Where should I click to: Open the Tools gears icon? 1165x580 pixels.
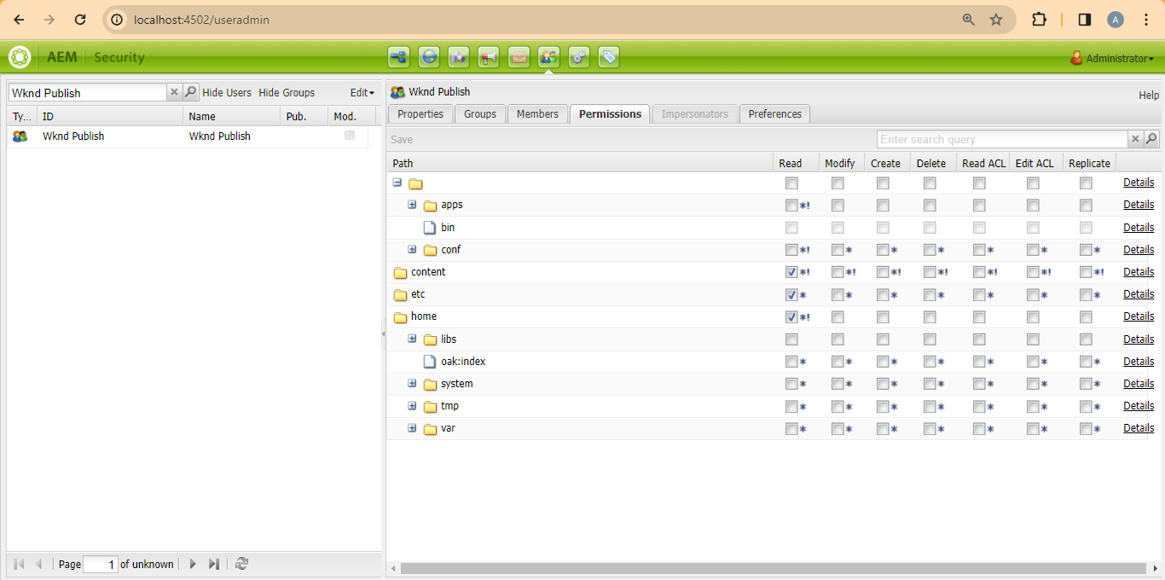click(579, 57)
